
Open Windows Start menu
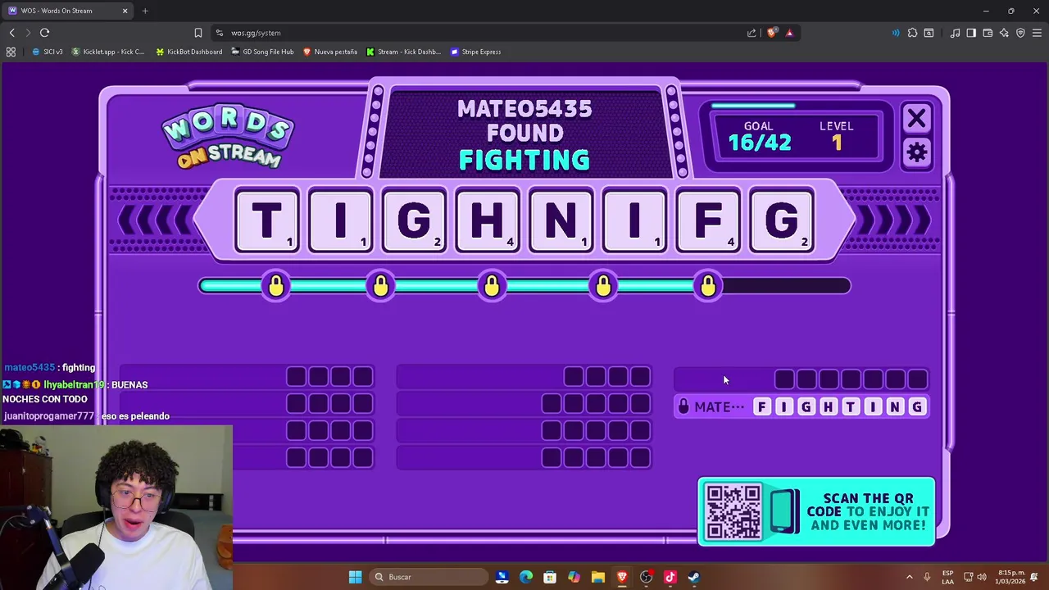(355, 577)
